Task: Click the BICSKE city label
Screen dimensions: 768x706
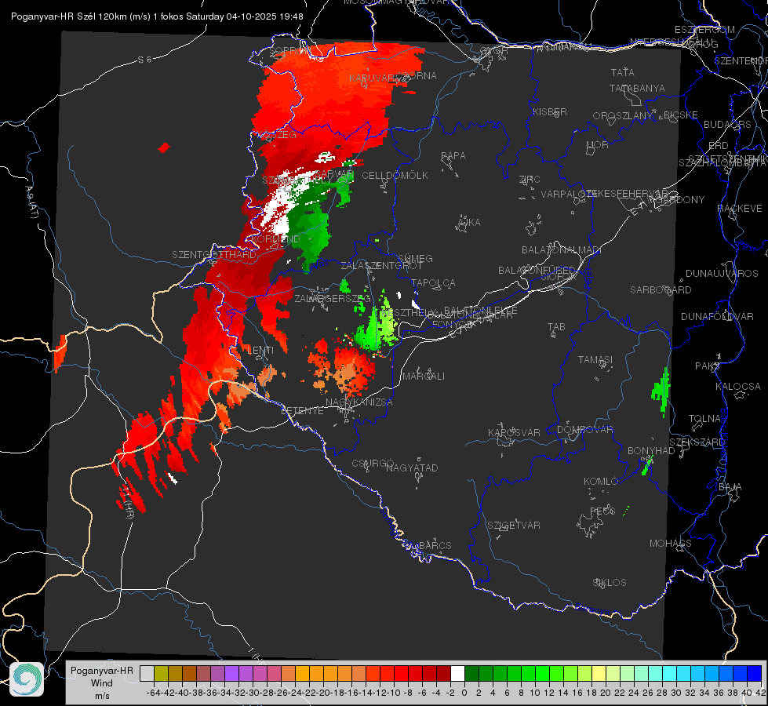Action: click(680, 115)
